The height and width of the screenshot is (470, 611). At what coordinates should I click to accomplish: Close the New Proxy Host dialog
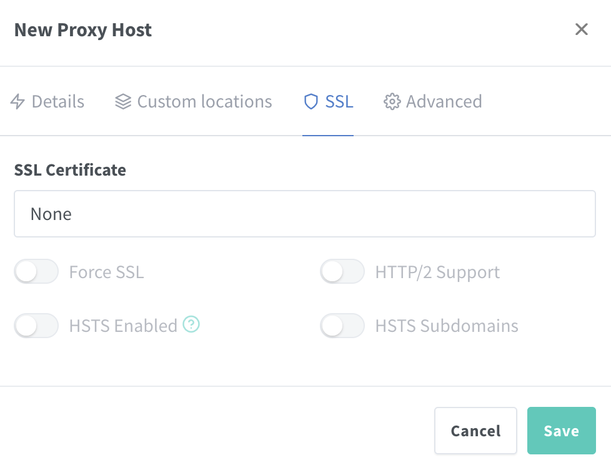[582, 29]
